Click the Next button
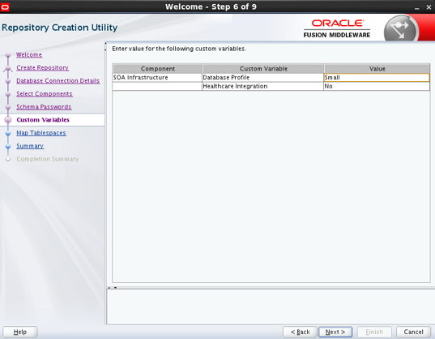 335,332
